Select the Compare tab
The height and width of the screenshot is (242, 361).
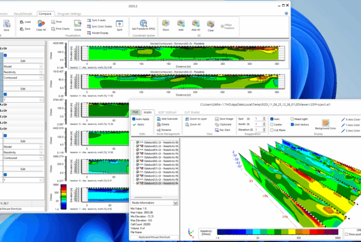tap(45, 14)
